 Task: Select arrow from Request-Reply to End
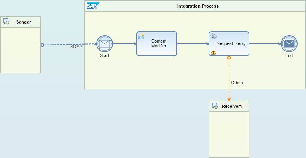[x=265, y=44]
